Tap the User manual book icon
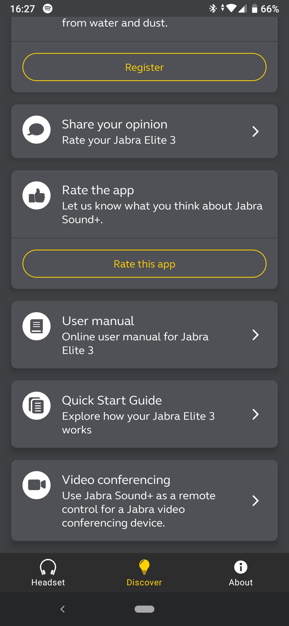This screenshot has width=289, height=626. tap(36, 326)
